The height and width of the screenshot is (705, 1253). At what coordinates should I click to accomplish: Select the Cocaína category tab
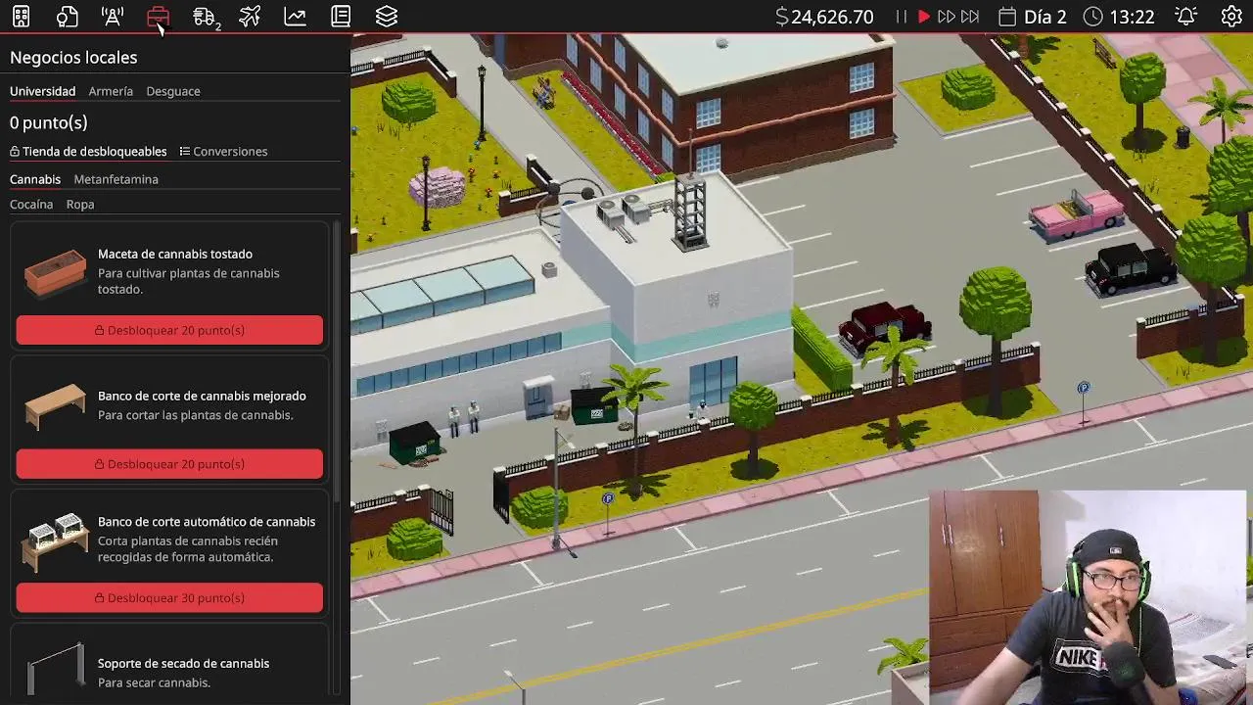coord(31,205)
